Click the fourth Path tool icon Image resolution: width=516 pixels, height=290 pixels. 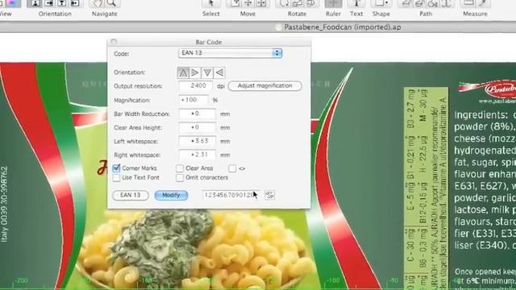[x=447, y=3]
